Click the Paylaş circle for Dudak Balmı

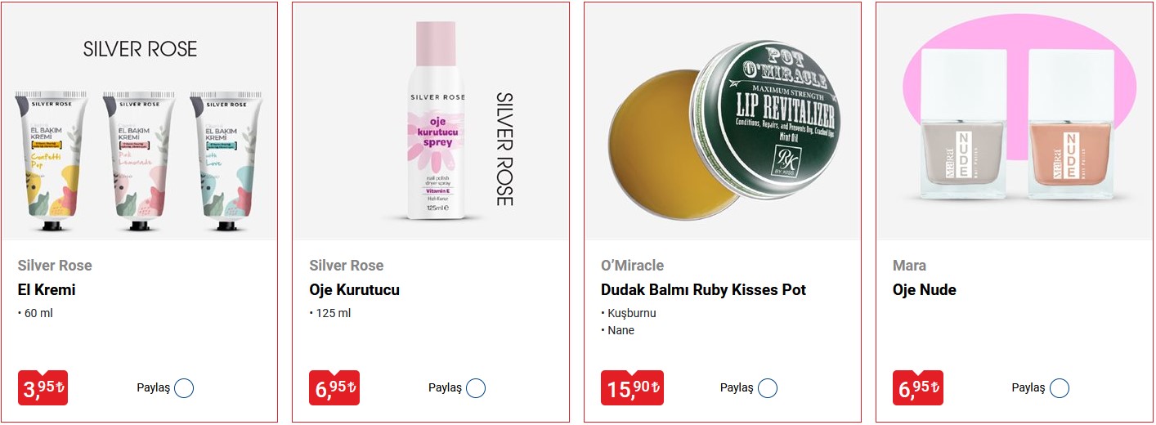tap(768, 388)
